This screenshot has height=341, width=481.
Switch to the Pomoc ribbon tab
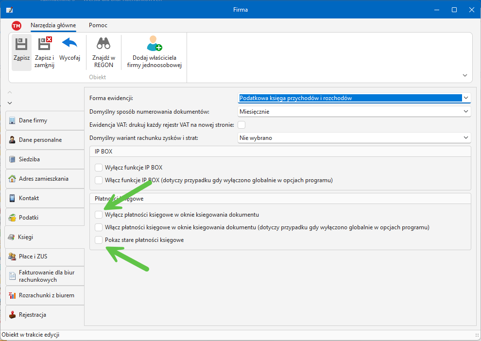[x=98, y=25]
